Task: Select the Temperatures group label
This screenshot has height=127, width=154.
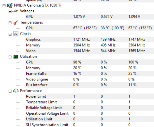Action: pos(31,23)
